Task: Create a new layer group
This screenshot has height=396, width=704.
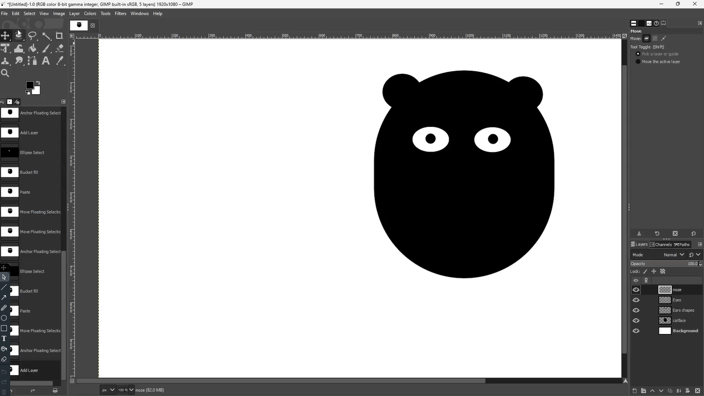Action: pyautogui.click(x=643, y=391)
